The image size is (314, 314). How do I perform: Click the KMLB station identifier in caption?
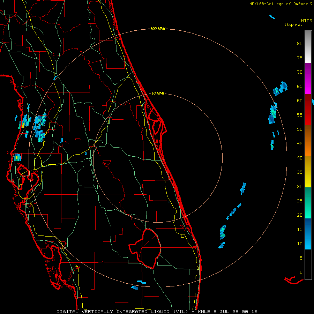pos(204,312)
